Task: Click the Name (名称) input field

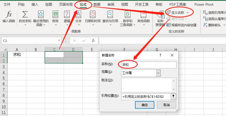Action: [149, 65]
